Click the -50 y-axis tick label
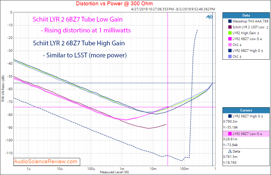 click(10, 76)
